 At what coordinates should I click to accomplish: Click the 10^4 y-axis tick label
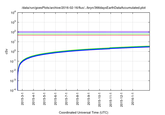[13, 13]
